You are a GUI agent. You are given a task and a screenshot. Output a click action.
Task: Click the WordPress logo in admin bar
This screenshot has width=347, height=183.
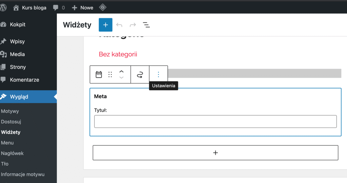point(4,7)
